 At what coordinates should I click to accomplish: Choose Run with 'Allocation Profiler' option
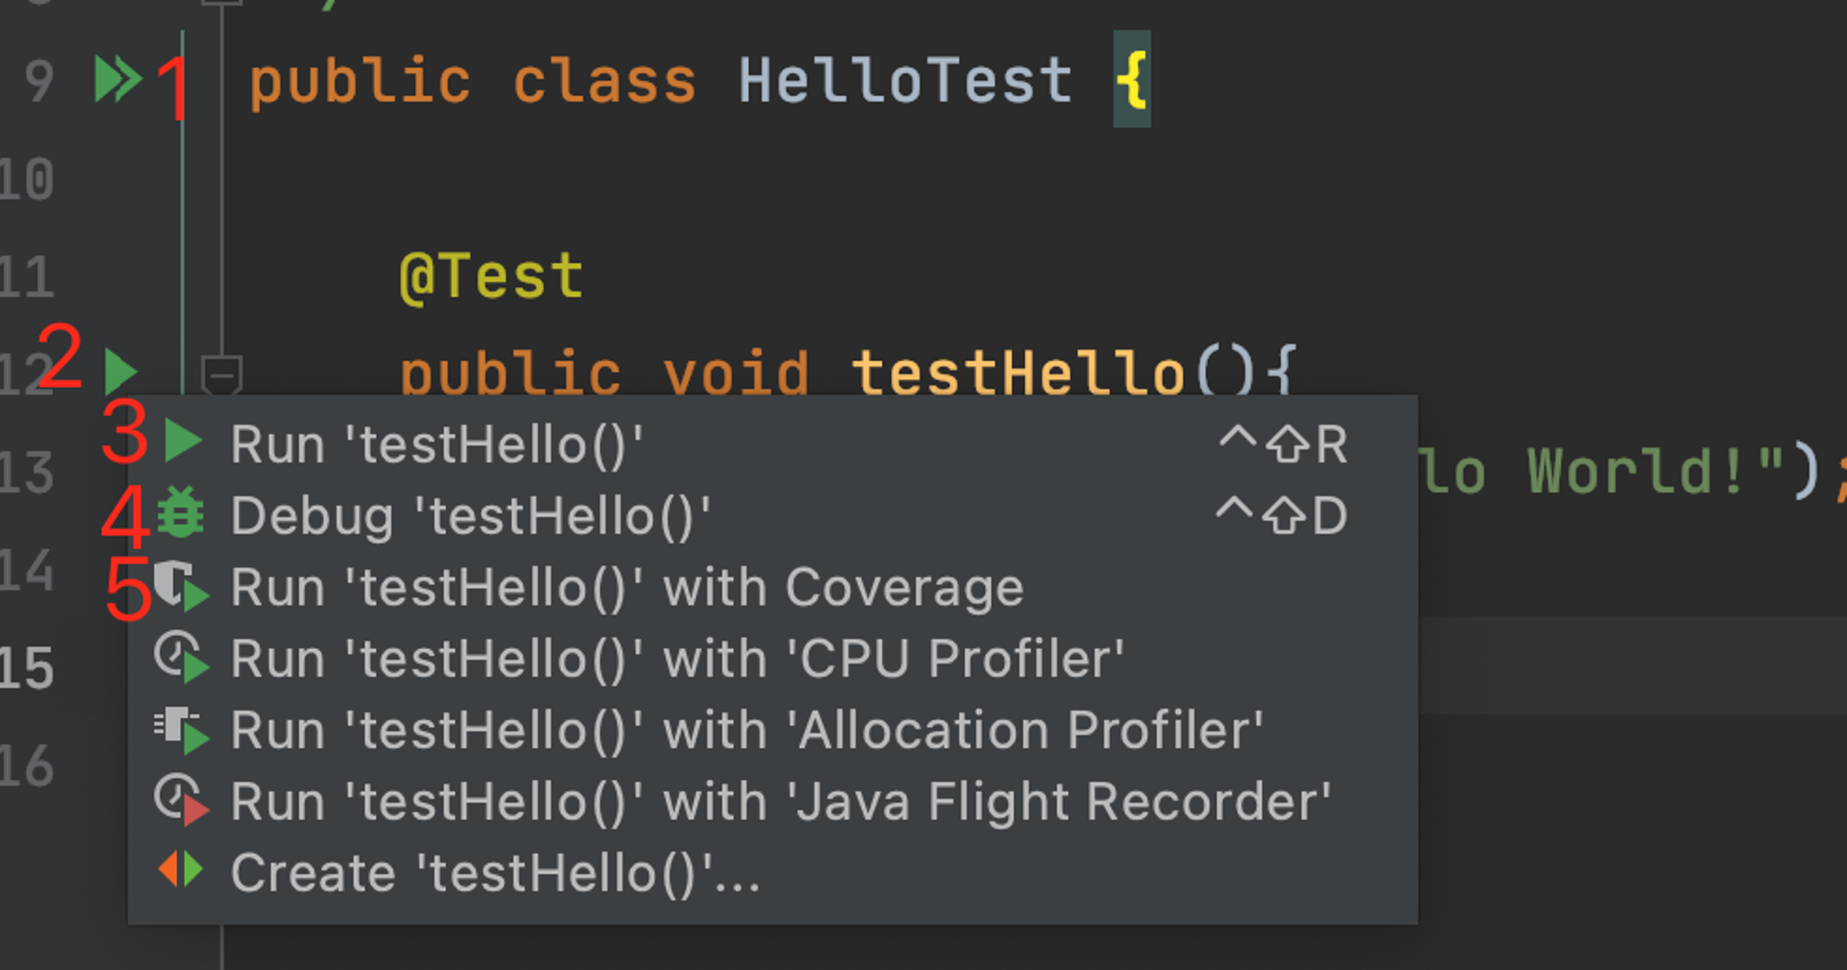772,730
